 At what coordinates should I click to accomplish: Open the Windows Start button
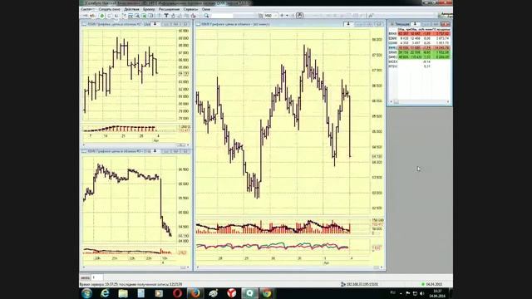(86, 293)
